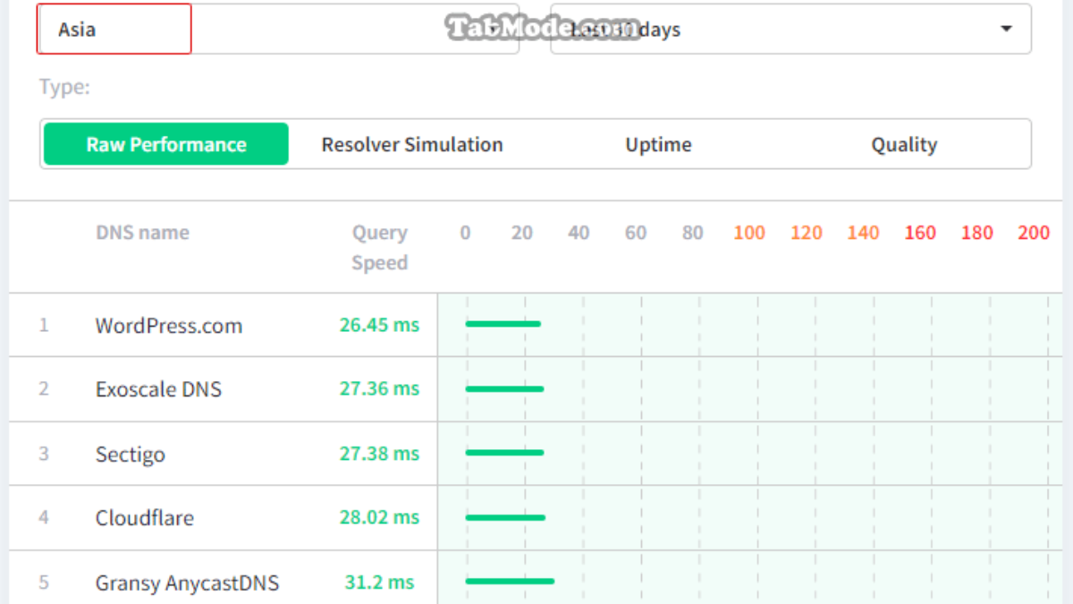
Task: Open the Cloudflare provider entry
Action: (x=145, y=518)
